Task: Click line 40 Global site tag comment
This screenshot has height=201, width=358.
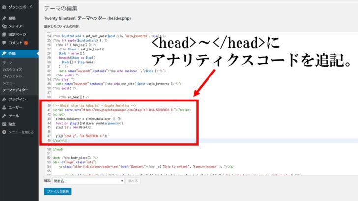Action: (94, 105)
